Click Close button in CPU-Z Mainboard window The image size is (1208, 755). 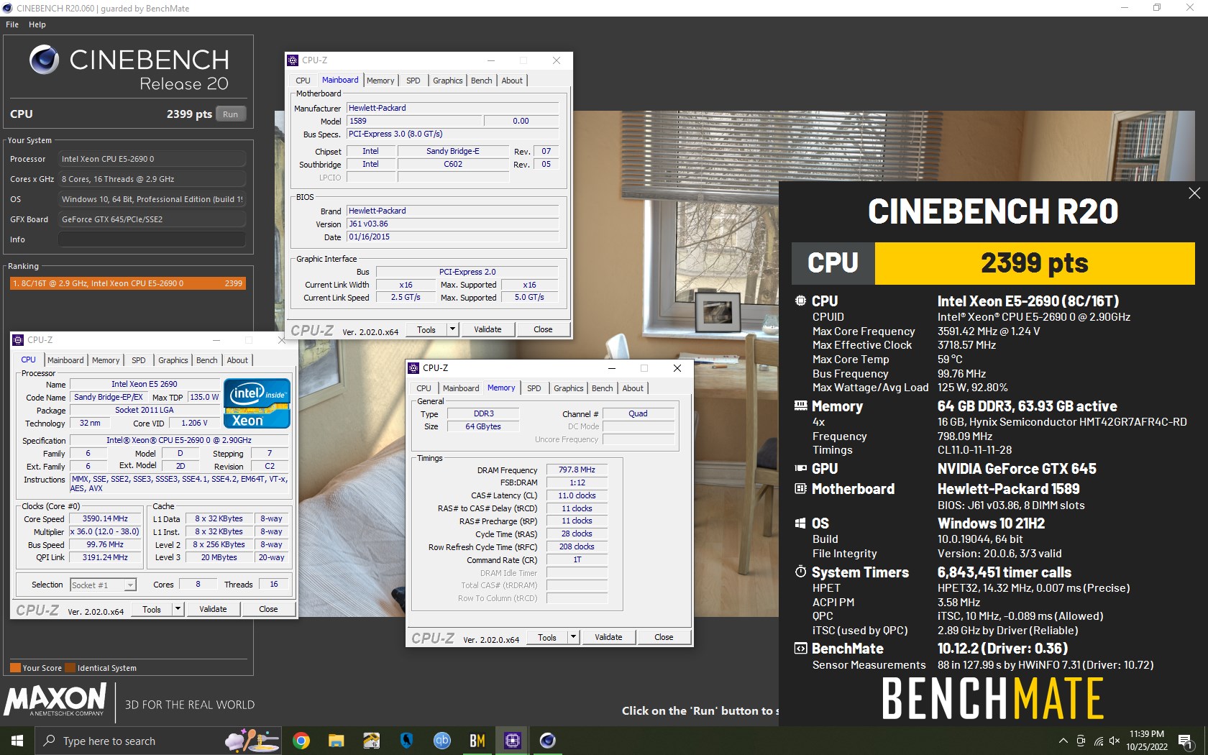[543, 329]
